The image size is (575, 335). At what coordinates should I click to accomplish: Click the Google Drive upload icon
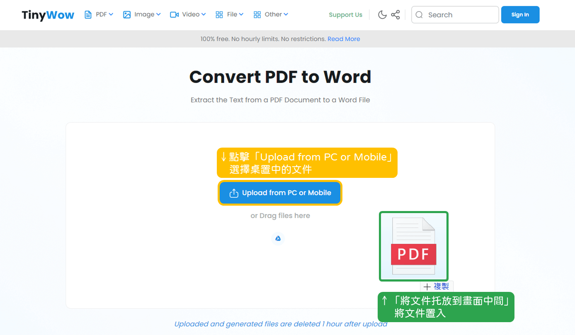coord(278,238)
